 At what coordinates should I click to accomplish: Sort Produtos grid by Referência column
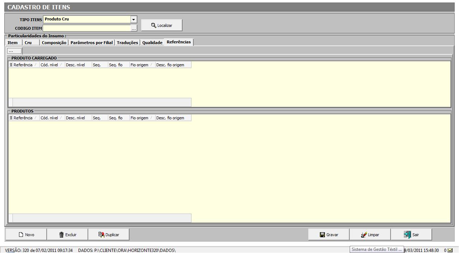(x=23, y=118)
